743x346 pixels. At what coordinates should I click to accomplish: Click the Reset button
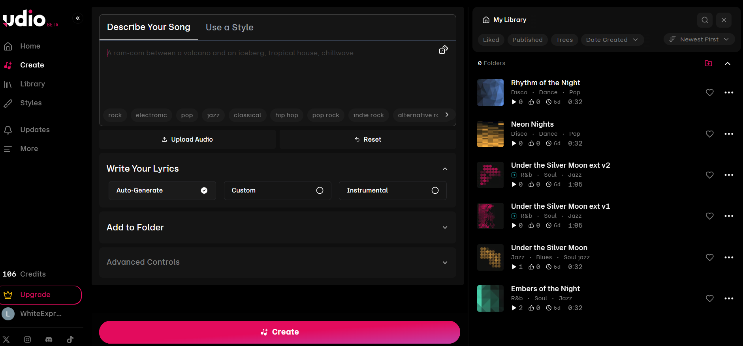click(x=368, y=139)
